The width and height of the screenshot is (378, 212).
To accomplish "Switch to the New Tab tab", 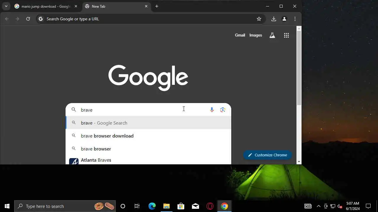I will coord(116,6).
